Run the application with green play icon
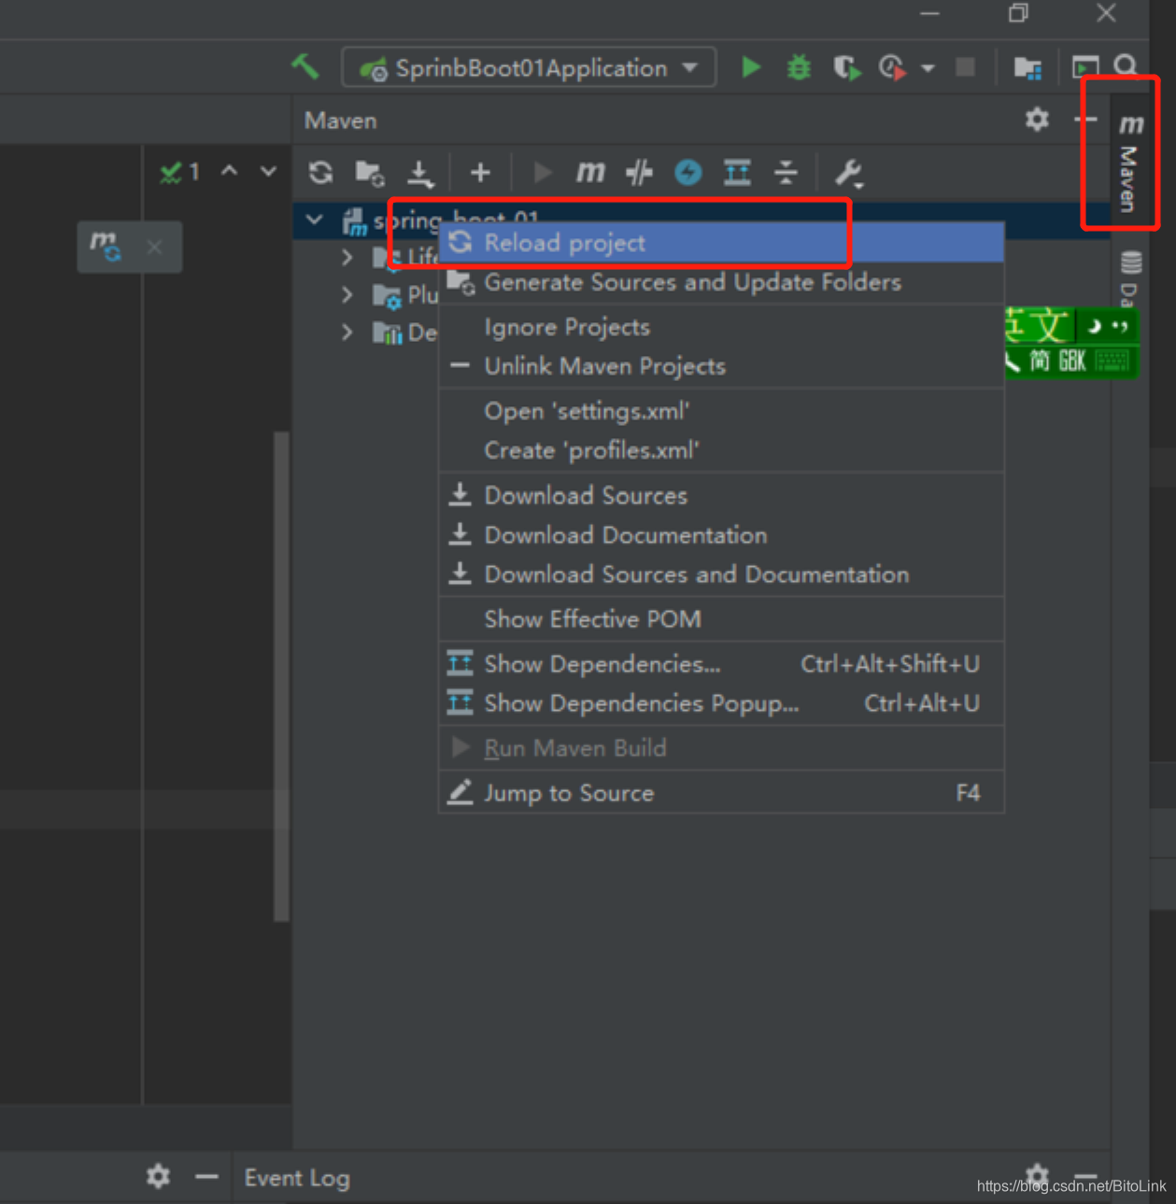1176x1204 pixels. pos(751,67)
